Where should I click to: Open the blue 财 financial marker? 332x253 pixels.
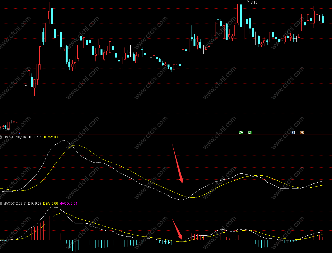[293, 132]
